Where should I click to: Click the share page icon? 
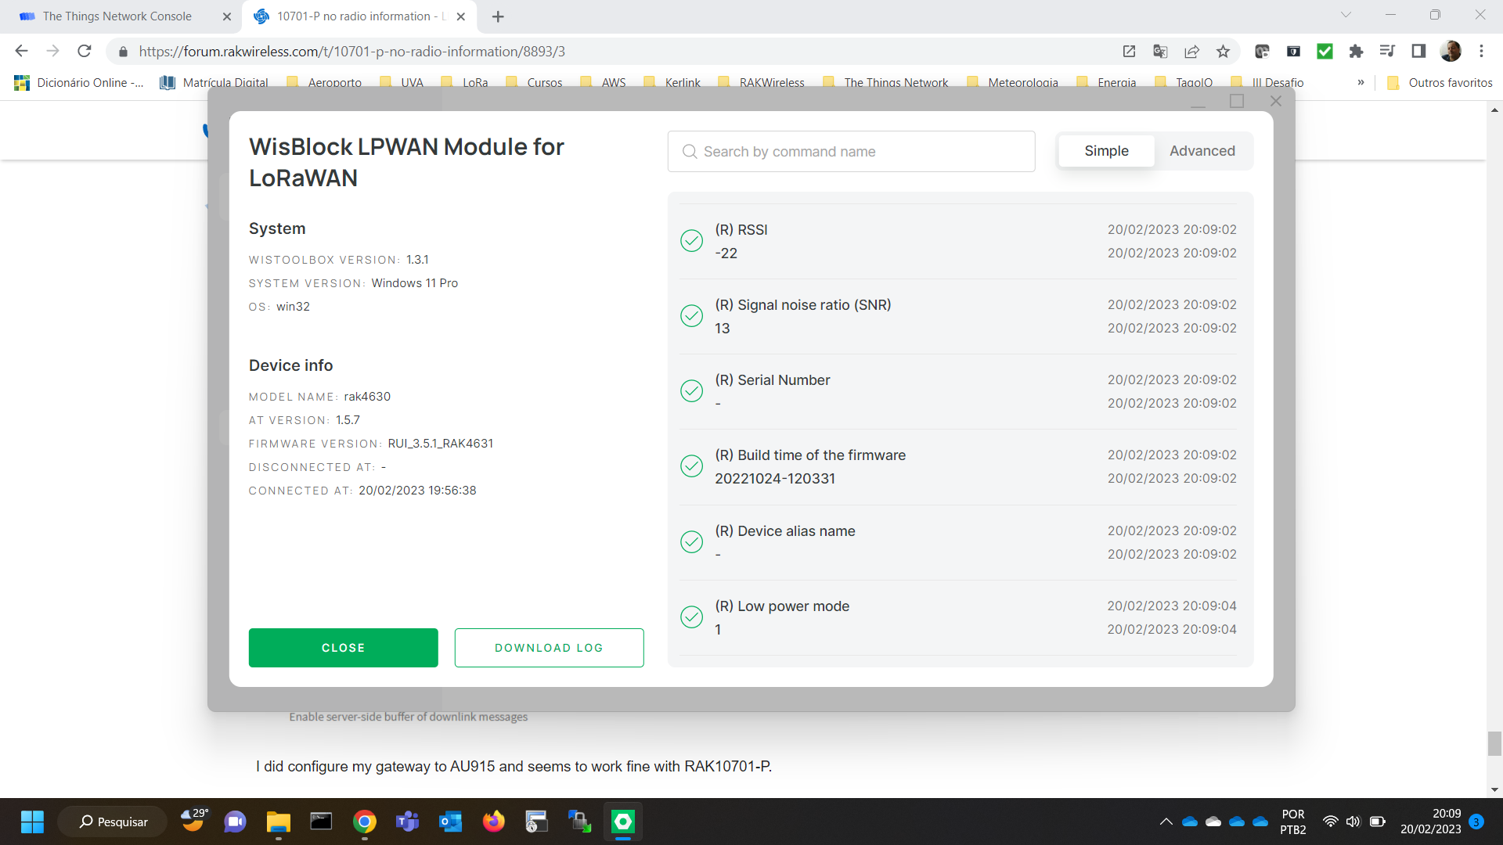click(x=1191, y=52)
